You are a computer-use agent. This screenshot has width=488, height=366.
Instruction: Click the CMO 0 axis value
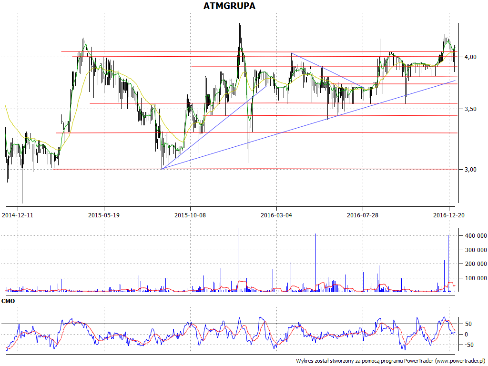[466, 335]
